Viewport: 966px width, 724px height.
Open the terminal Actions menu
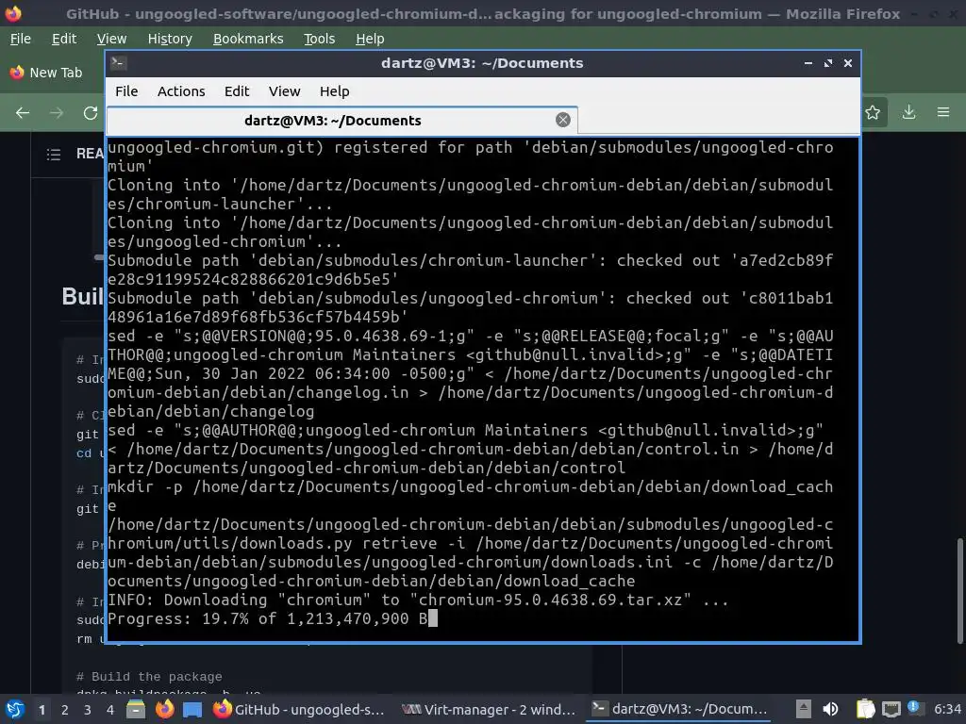pyautogui.click(x=181, y=91)
